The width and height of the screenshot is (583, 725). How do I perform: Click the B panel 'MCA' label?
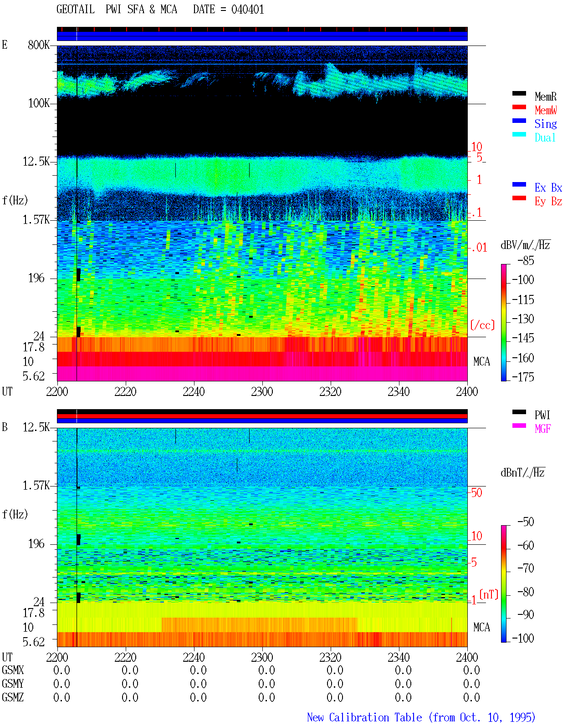(482, 628)
